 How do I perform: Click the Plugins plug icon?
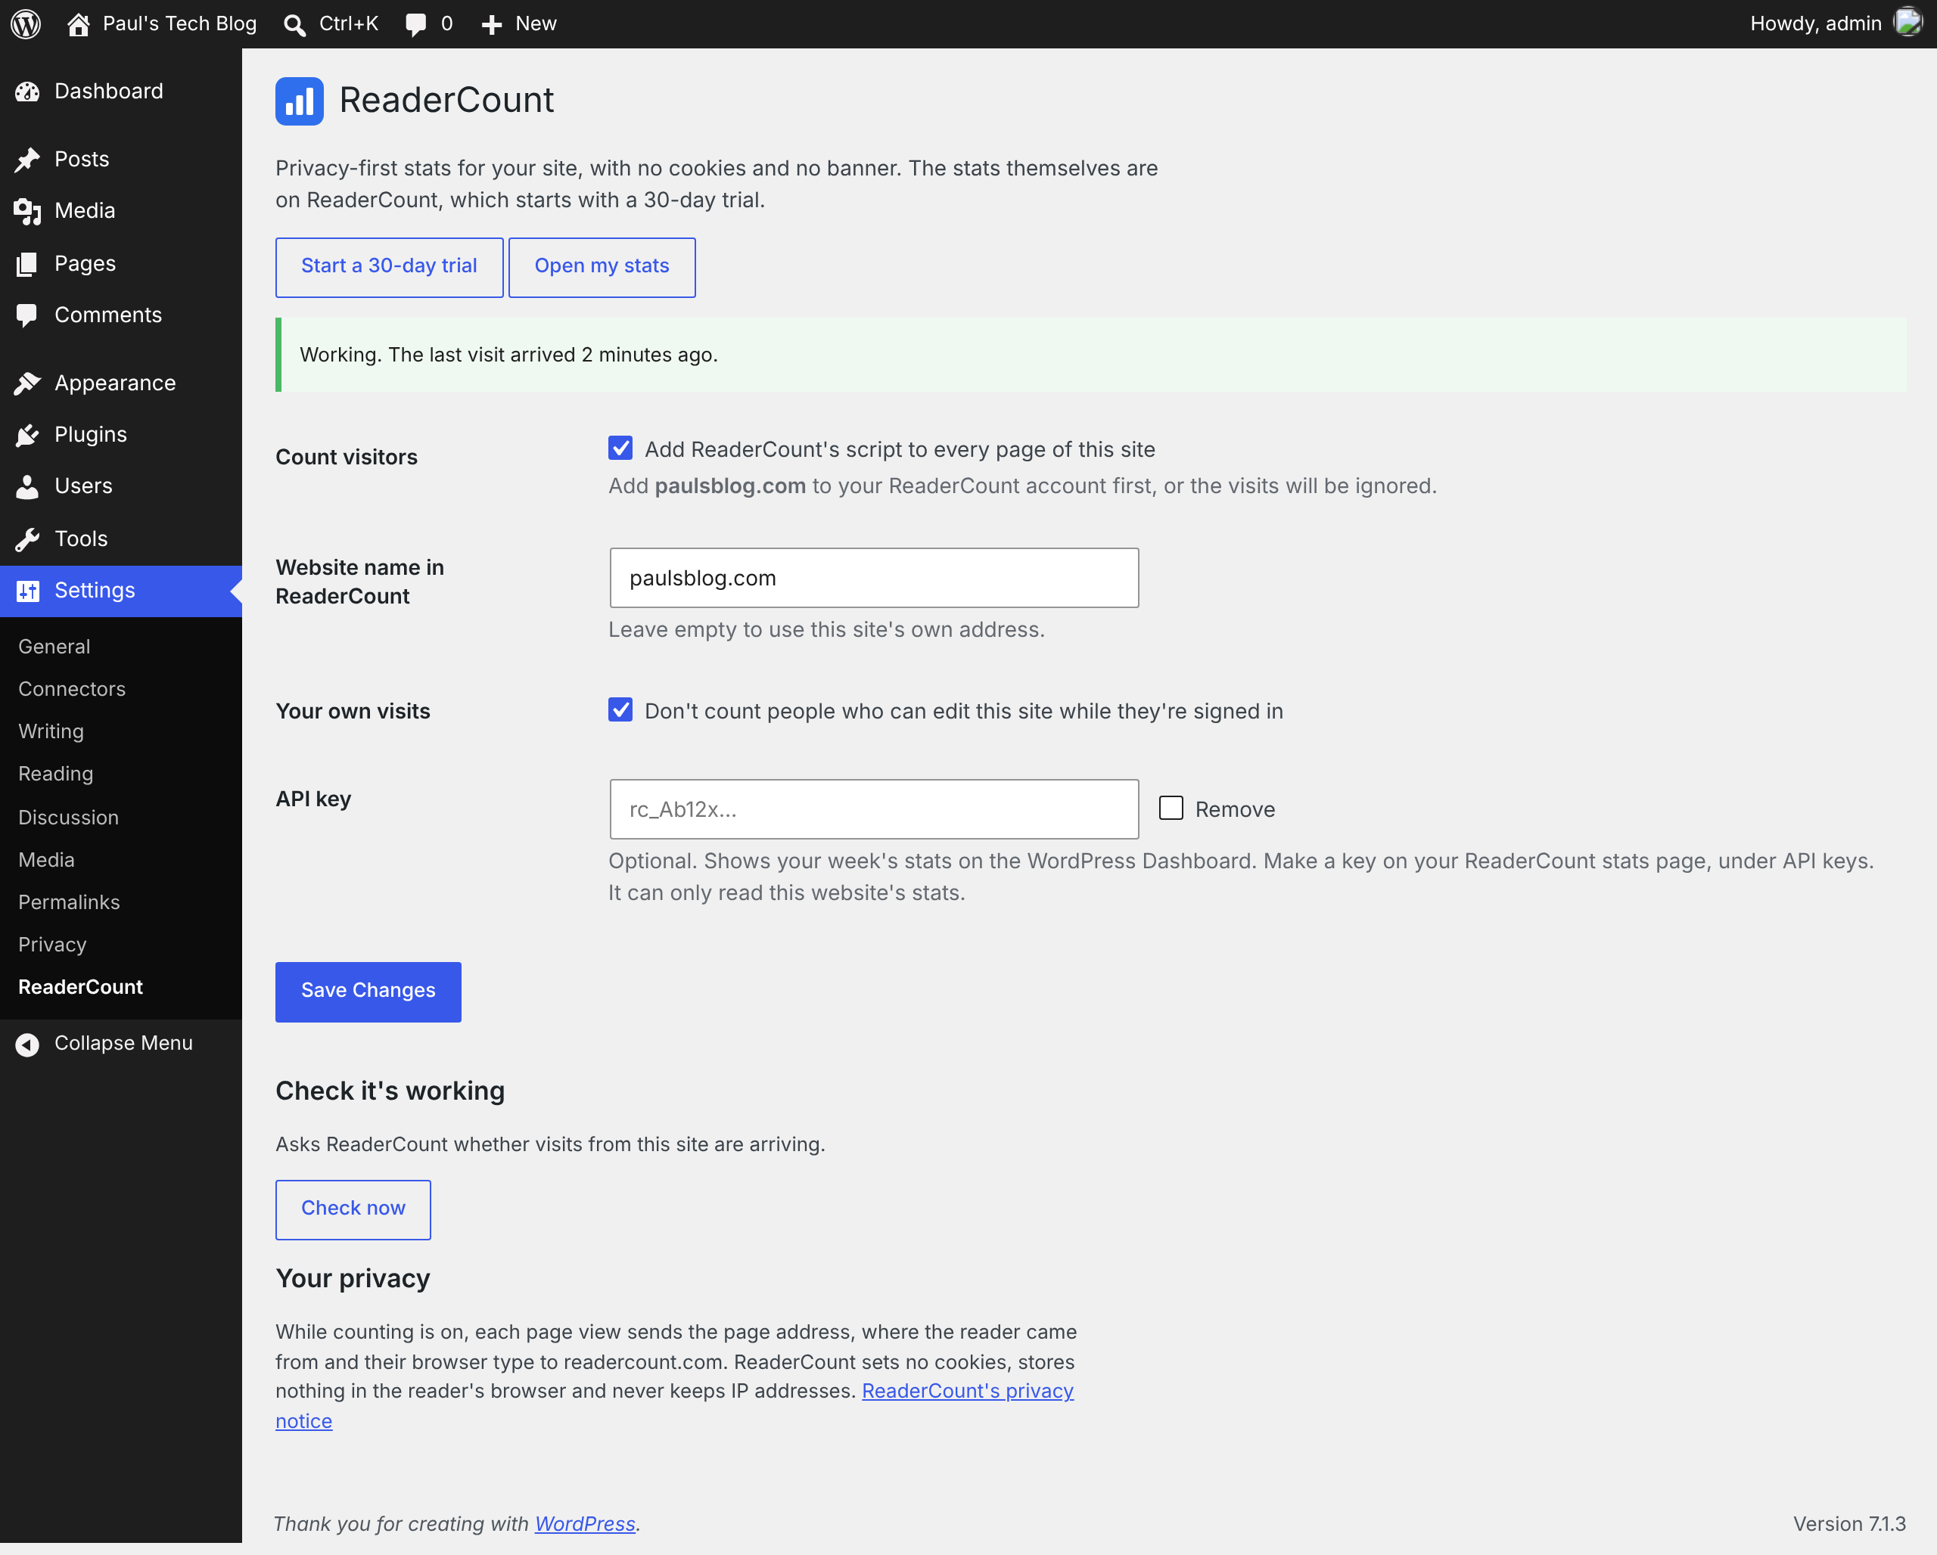(28, 435)
